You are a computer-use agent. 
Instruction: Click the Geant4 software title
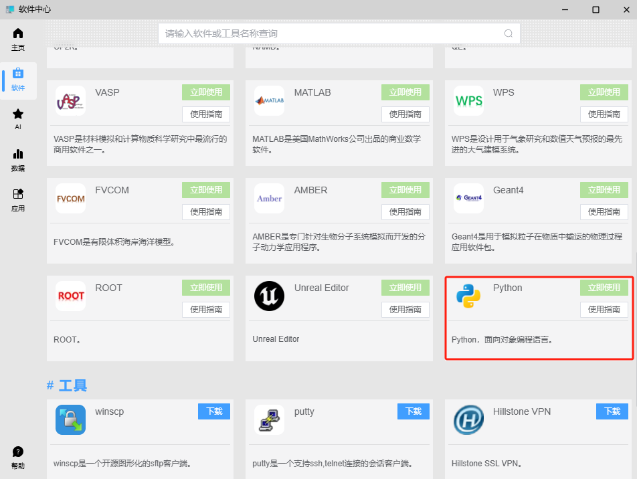[x=509, y=190]
